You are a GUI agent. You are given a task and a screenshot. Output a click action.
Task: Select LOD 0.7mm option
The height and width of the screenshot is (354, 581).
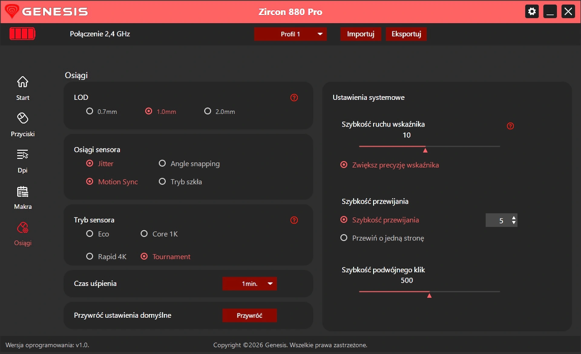tap(102, 111)
